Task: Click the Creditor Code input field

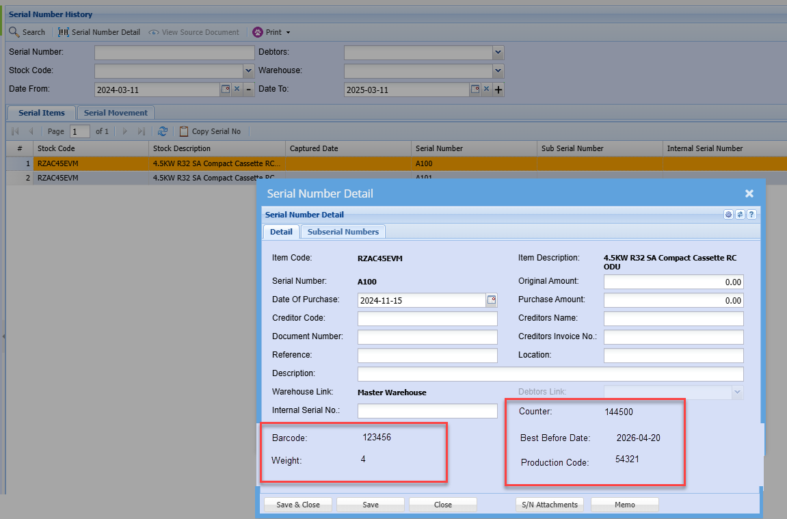Action: click(427, 319)
